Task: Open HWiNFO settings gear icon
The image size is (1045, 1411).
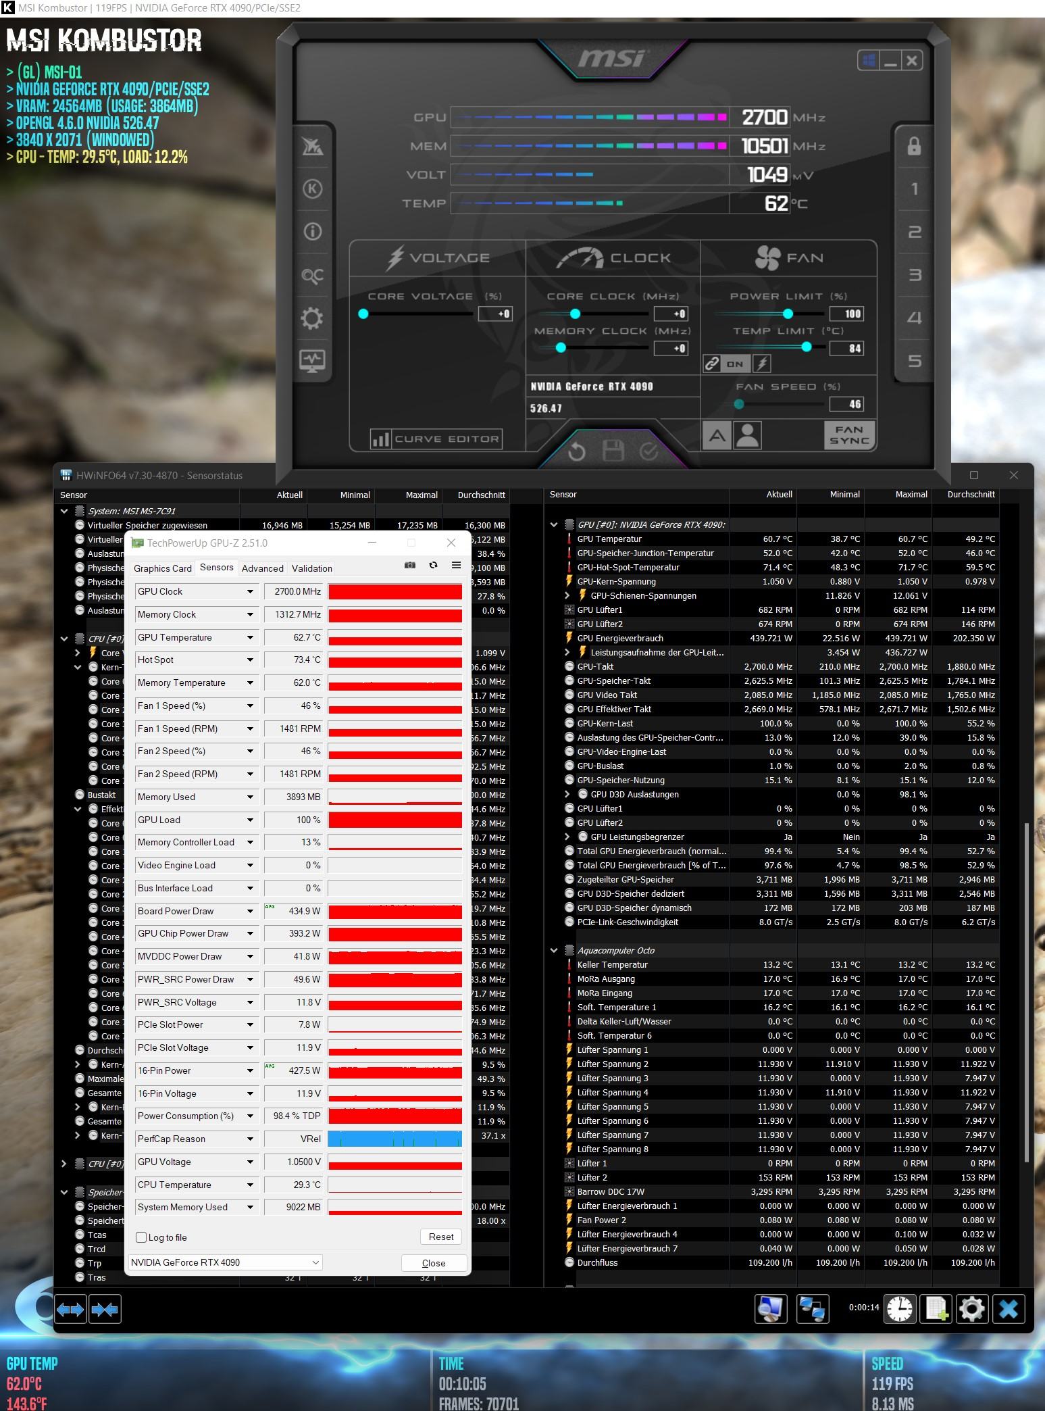Action: [971, 1309]
